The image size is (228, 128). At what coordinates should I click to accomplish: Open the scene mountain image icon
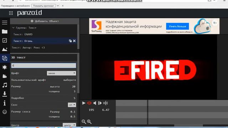pos(5,49)
